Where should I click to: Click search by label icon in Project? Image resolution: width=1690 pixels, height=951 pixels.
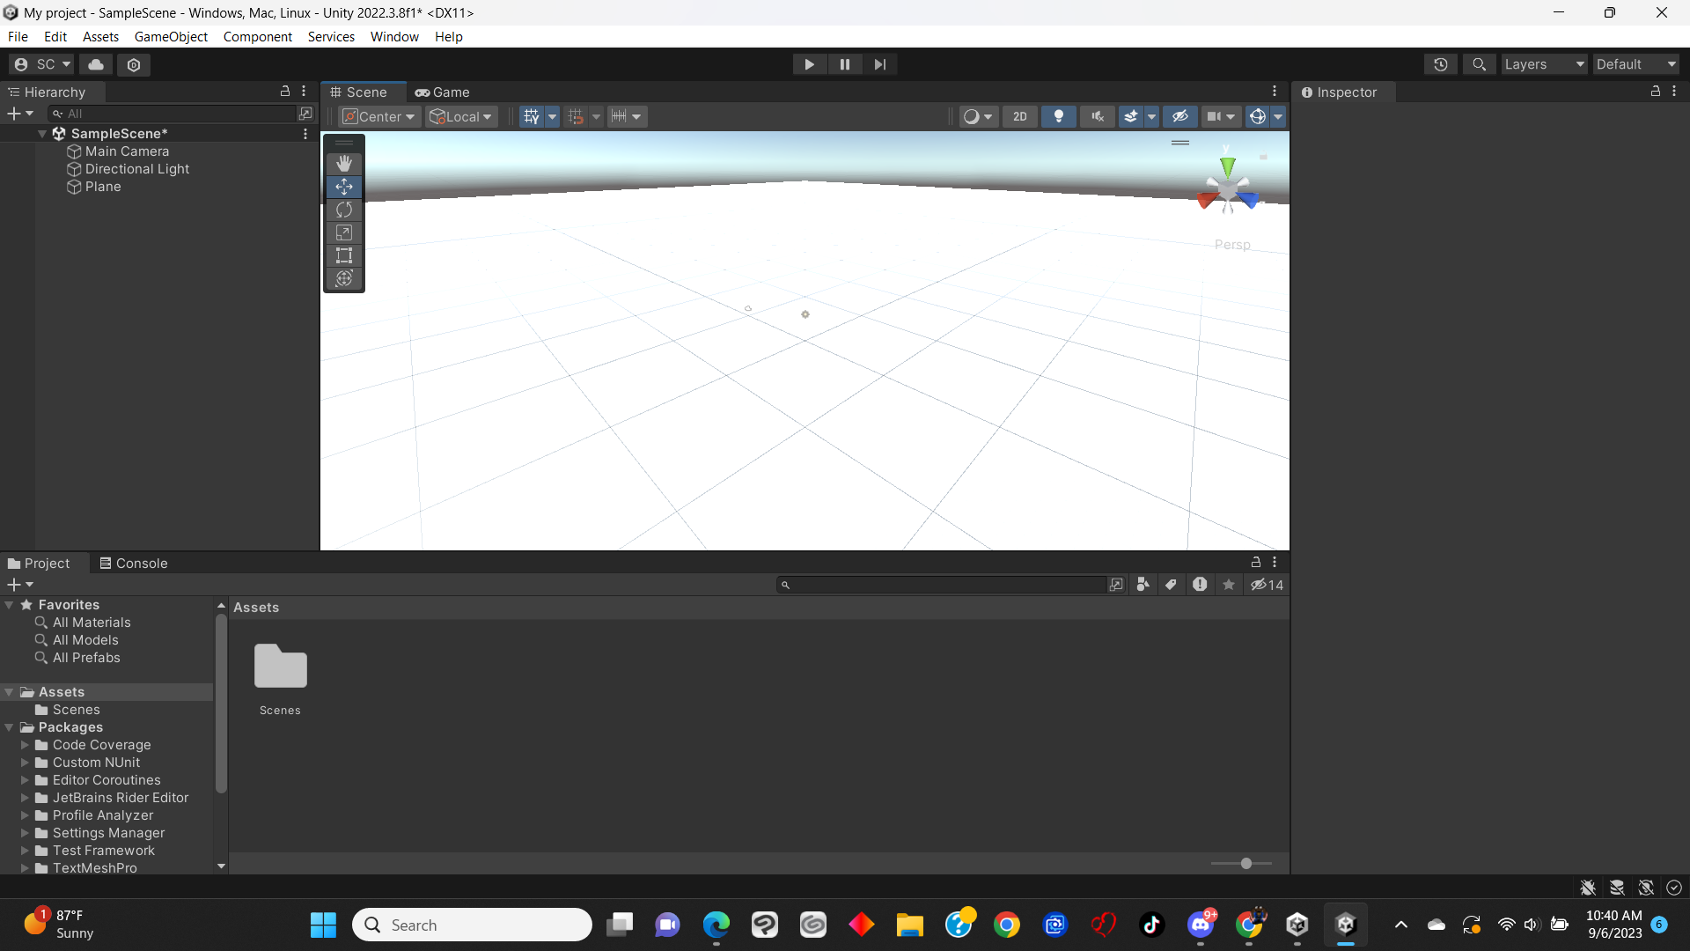[1171, 585]
